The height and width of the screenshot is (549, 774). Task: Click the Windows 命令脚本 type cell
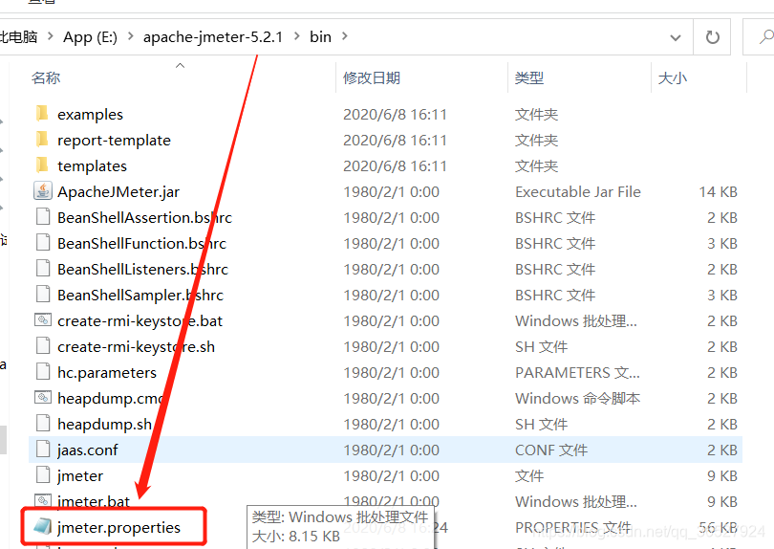pos(577,398)
